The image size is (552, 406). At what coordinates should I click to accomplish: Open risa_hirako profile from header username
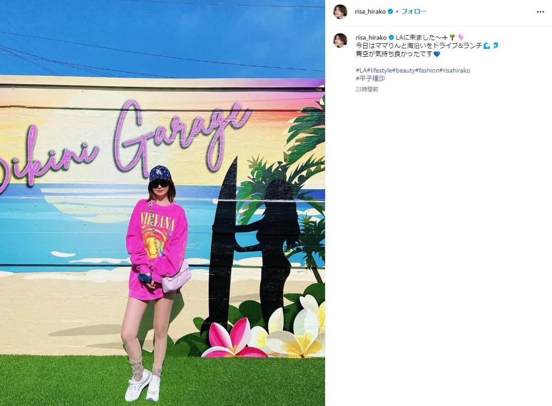(370, 12)
